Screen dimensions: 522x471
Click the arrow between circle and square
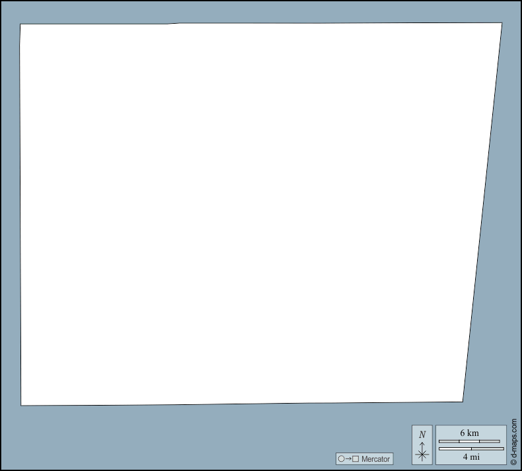coord(348,458)
